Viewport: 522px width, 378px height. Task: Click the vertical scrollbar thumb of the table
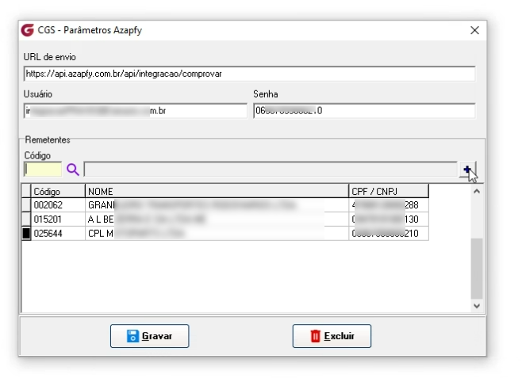click(x=477, y=269)
